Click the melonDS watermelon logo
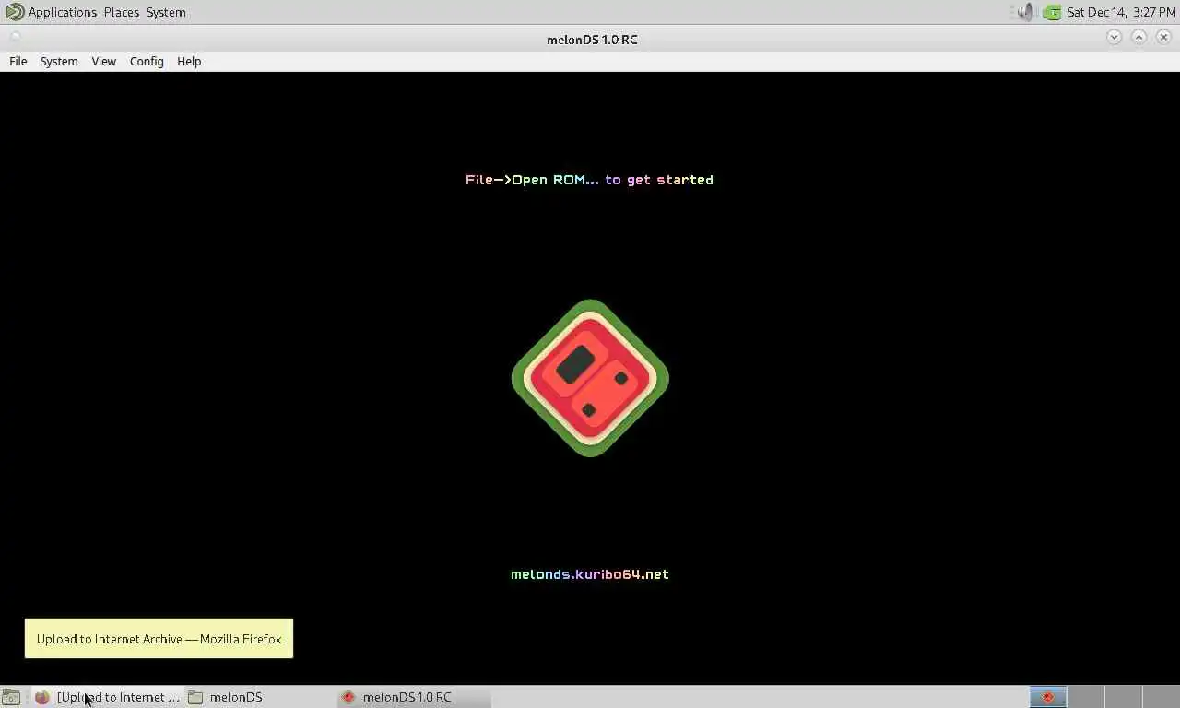This screenshot has height=708, width=1180. click(x=590, y=378)
